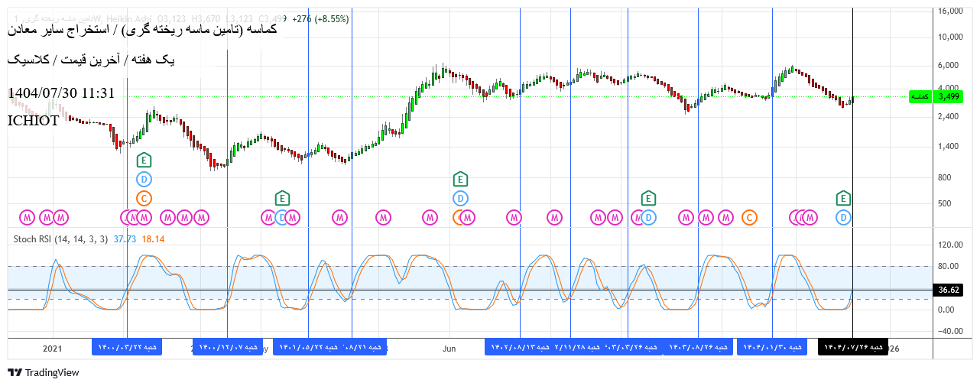Select the rightmost green E earnings marker

843,198
